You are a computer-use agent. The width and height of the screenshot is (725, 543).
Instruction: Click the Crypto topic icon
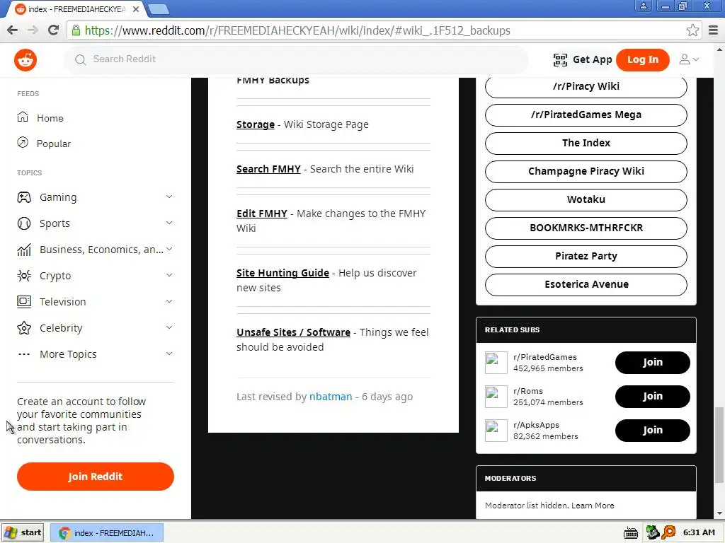pyautogui.click(x=24, y=276)
